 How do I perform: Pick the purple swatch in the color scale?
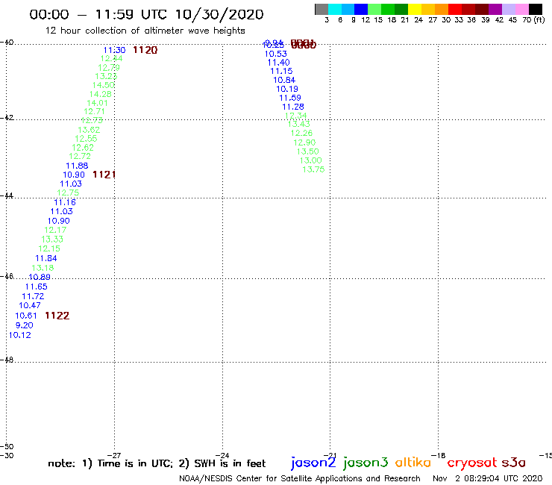click(495, 9)
